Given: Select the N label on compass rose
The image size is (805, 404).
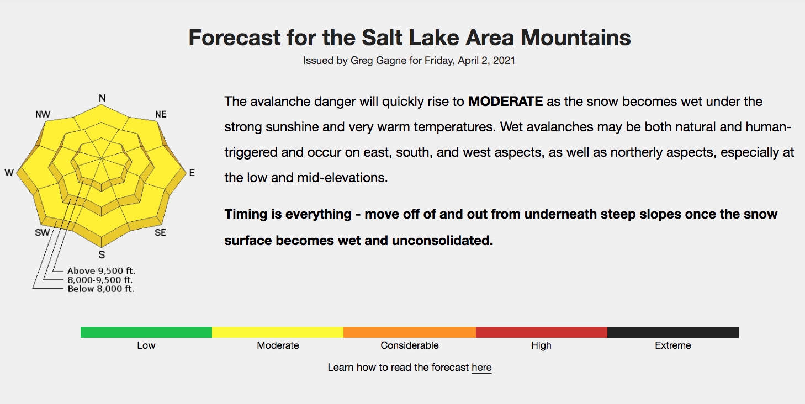Looking at the screenshot, I should [x=102, y=98].
